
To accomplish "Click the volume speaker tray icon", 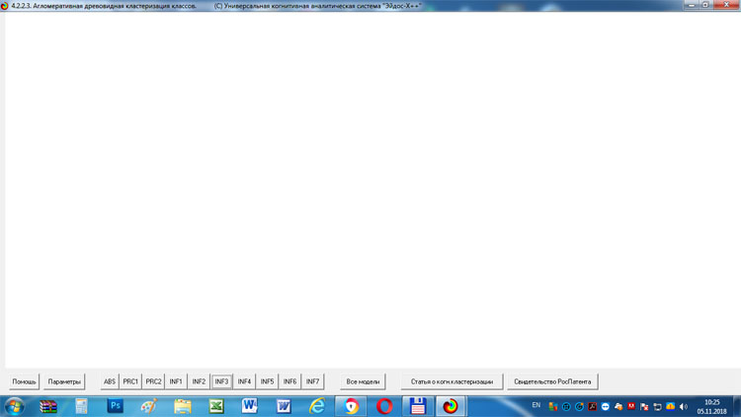I will point(684,406).
